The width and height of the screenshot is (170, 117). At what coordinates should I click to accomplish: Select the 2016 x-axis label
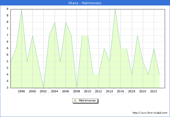[x=121, y=91]
